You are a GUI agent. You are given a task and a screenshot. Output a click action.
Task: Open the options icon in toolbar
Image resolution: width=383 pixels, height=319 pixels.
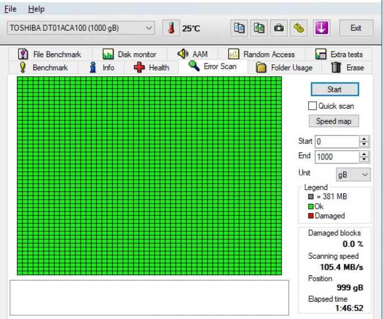[x=298, y=28]
